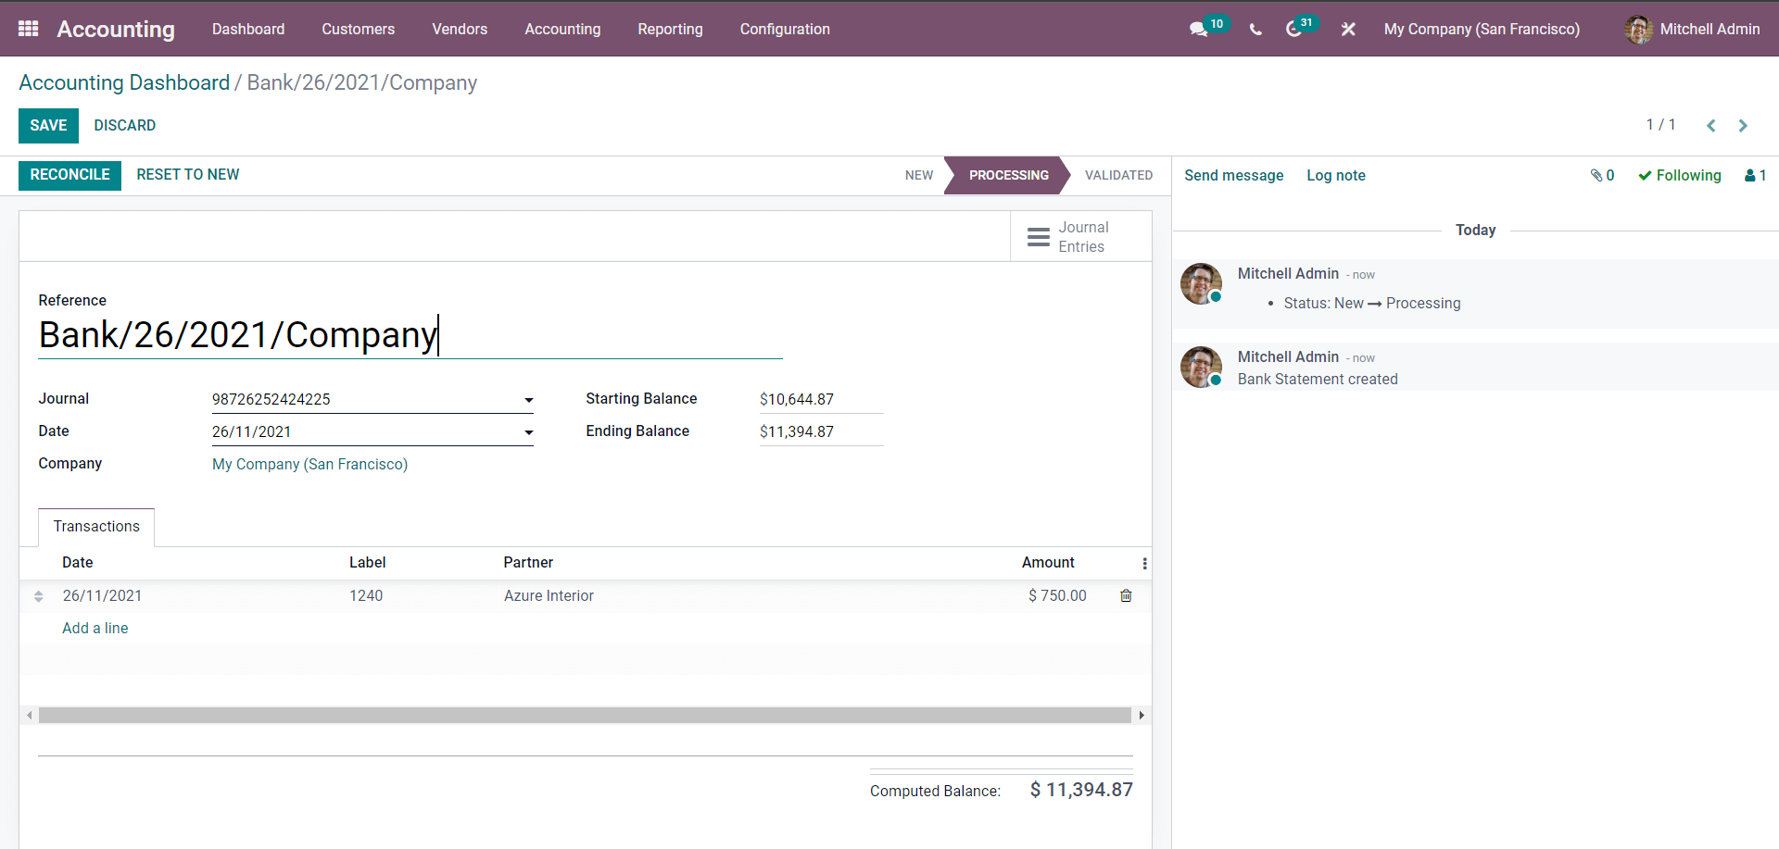Click Send message in chatter

click(x=1233, y=176)
